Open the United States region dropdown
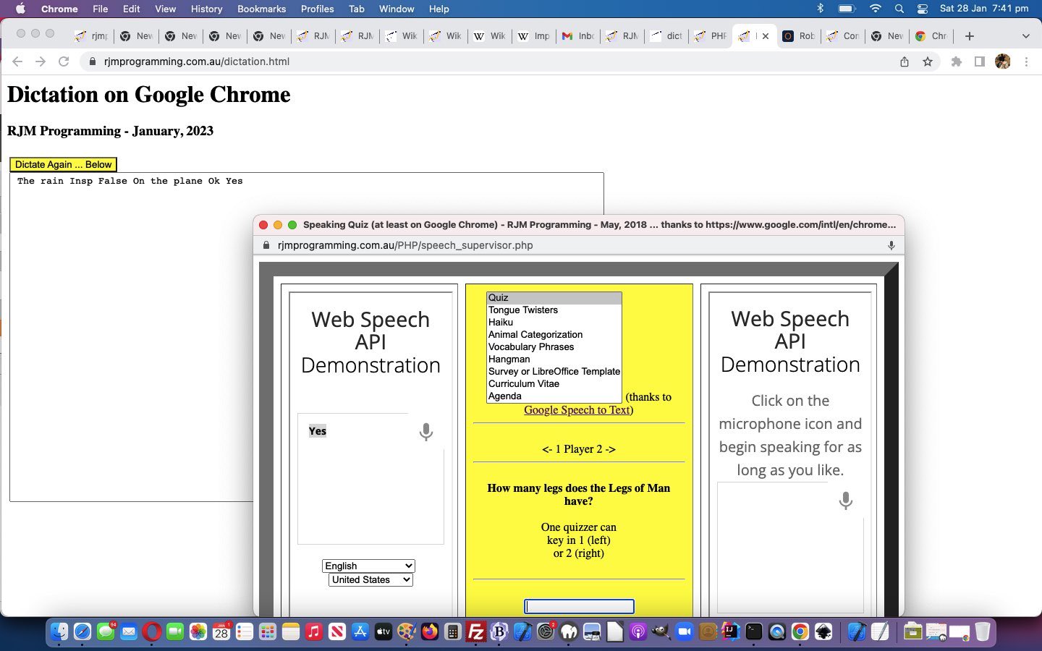The image size is (1042, 651). point(370,579)
